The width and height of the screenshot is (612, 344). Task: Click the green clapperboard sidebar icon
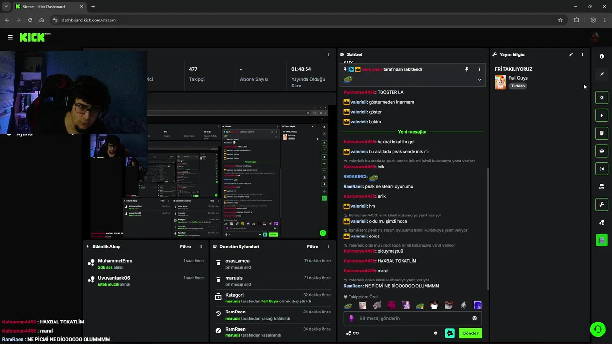[601, 239]
